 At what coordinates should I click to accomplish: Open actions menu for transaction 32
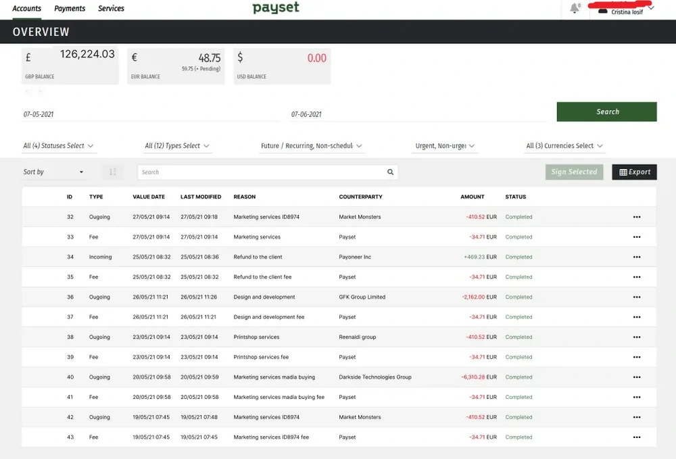636,217
